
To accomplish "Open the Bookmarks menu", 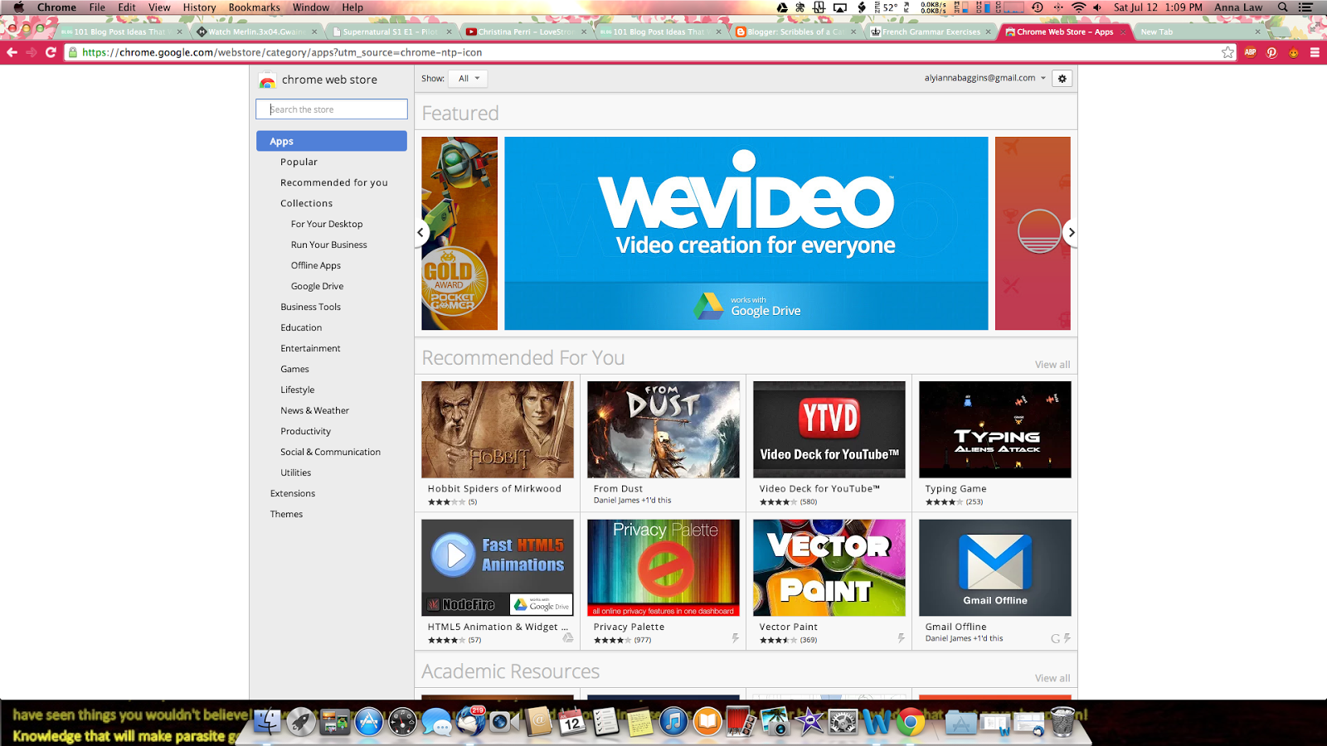I will point(254,7).
